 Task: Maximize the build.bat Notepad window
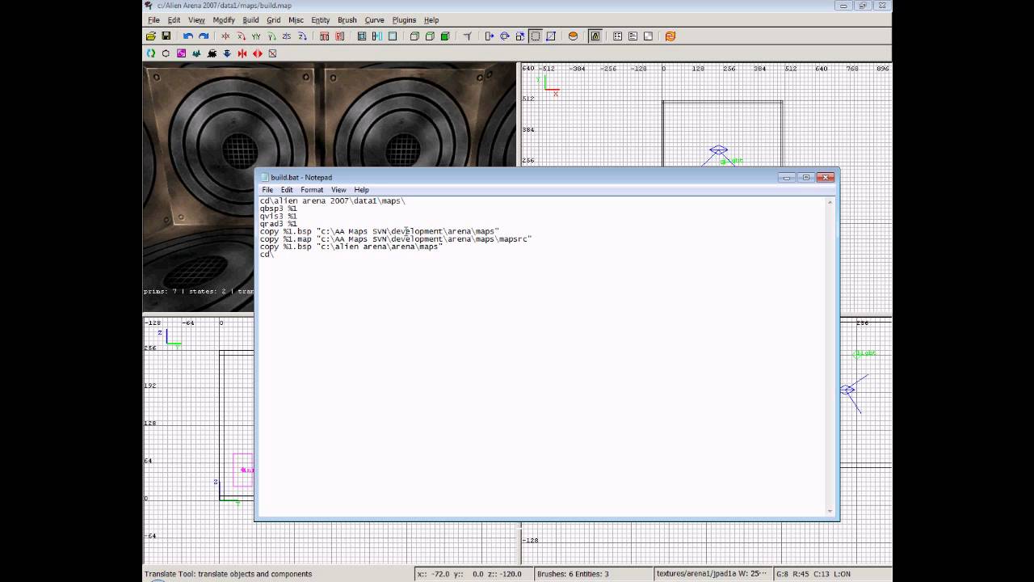click(805, 177)
